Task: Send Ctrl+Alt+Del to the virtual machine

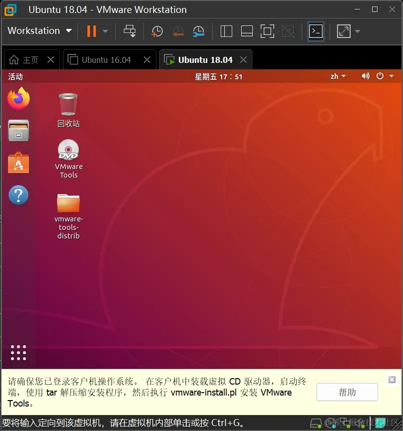Action: click(129, 31)
